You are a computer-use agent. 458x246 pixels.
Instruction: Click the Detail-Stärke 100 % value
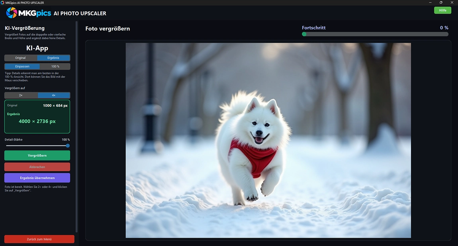point(66,139)
